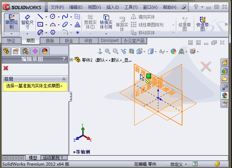The height and width of the screenshot is (168, 232).
Task: Open Custom Properties icon in task pane
Action: coord(224,104)
